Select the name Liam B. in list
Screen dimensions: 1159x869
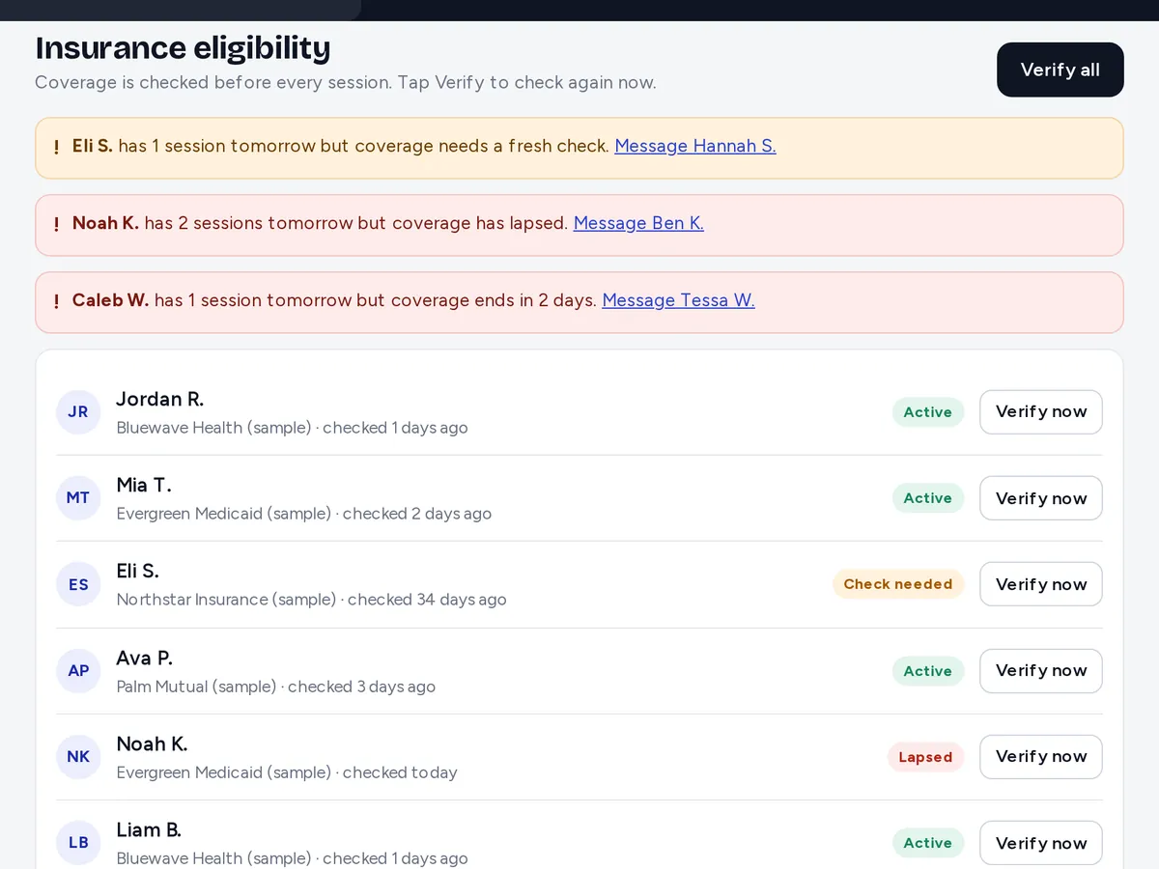149,830
